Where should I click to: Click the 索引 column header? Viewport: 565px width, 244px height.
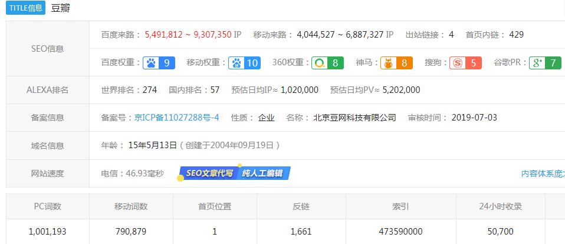pyautogui.click(x=400, y=206)
